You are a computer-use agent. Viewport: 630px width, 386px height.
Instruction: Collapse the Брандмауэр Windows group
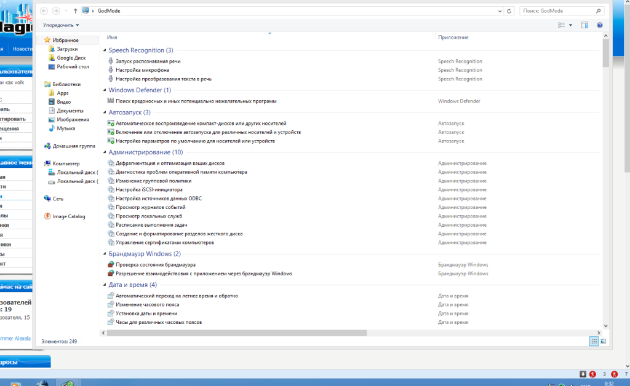pos(105,254)
